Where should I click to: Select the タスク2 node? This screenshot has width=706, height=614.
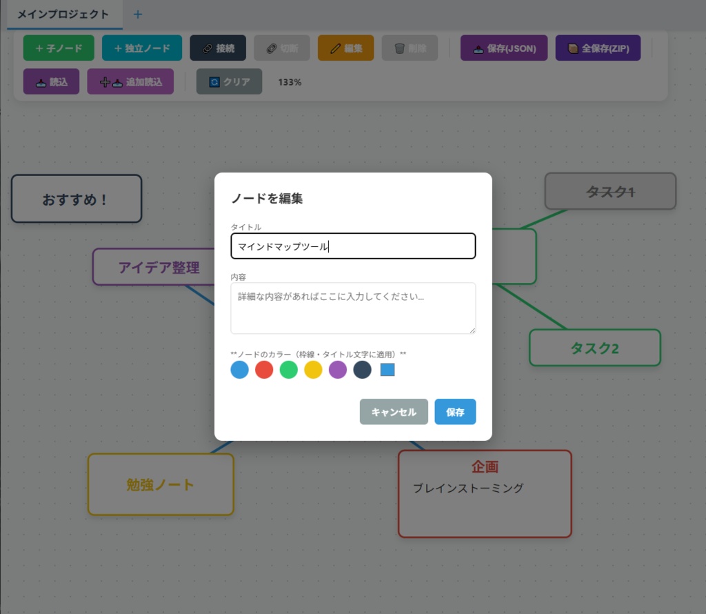point(595,348)
